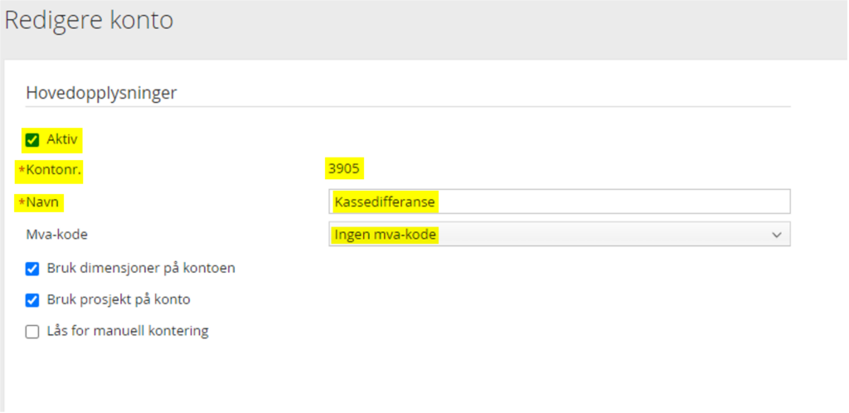Enable the 'Lås for manuell kontering' checkbox
This screenshot has height=413, width=849.
[x=32, y=332]
